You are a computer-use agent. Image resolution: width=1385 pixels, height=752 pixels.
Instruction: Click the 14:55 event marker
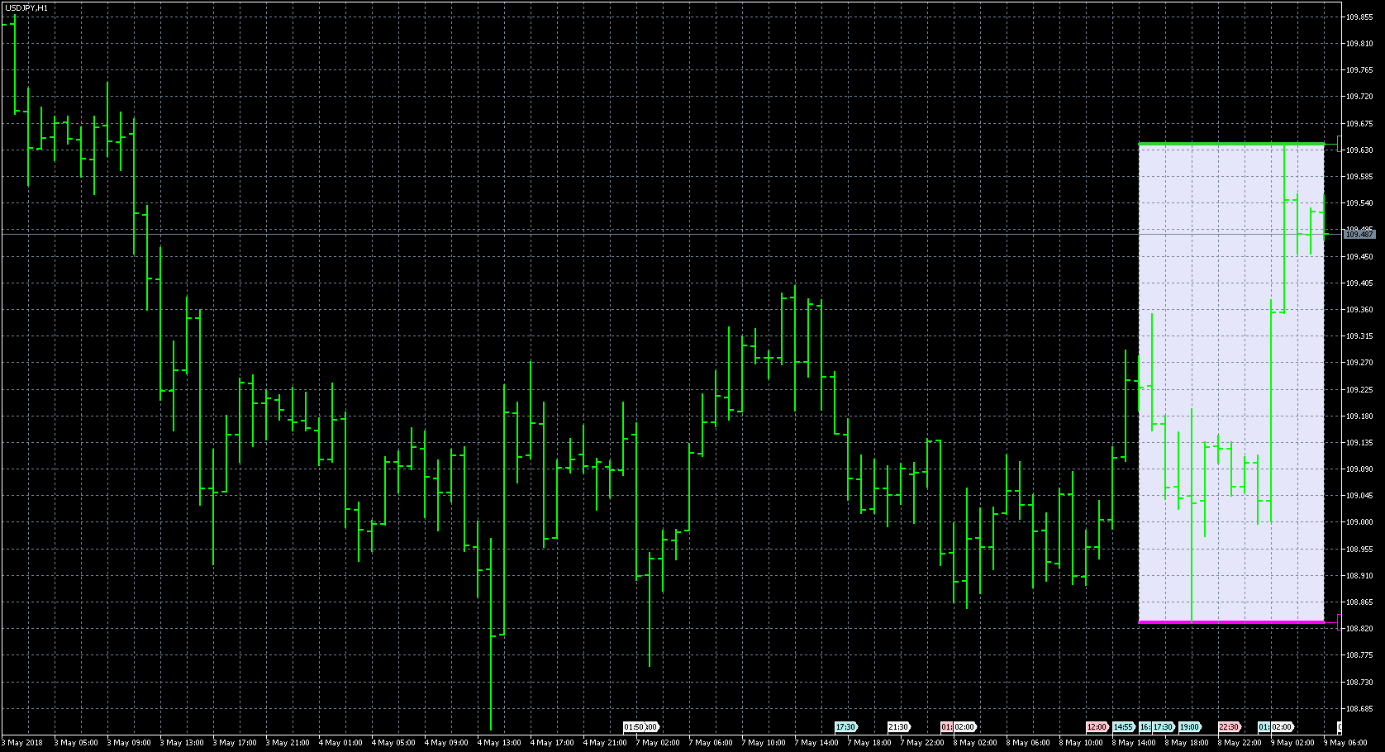pos(1124,727)
